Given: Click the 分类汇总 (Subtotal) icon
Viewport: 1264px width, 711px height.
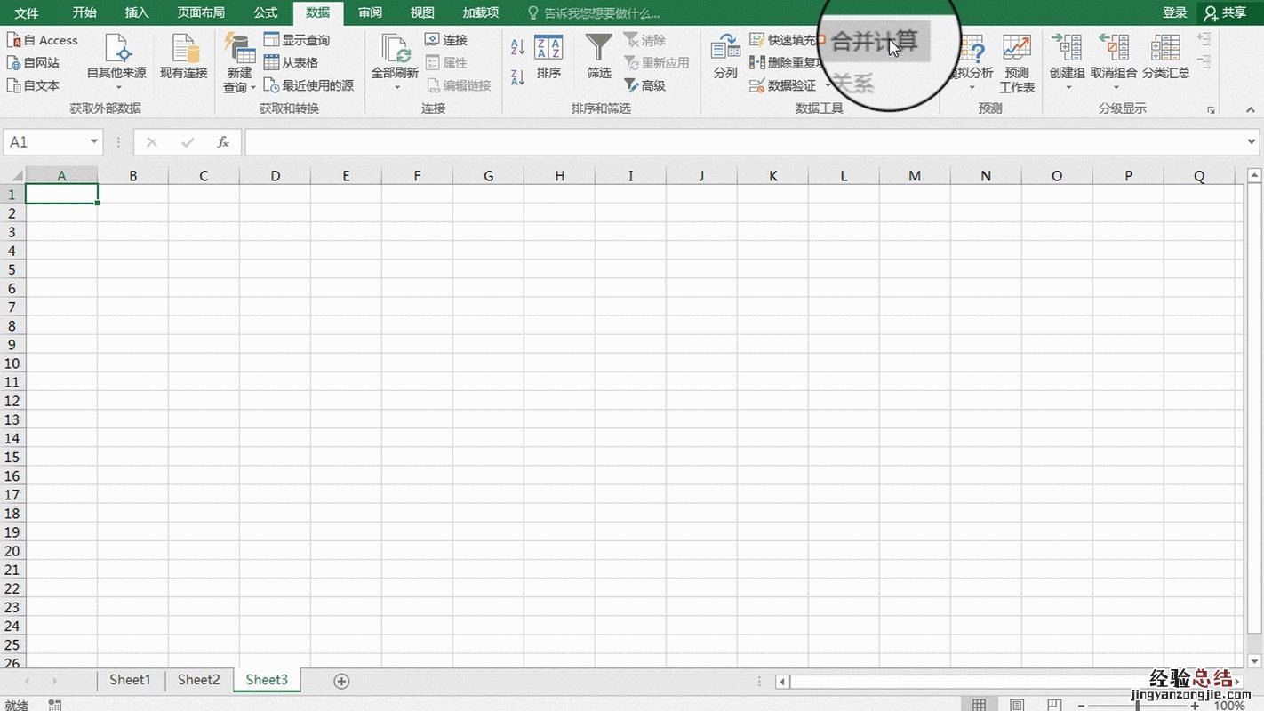Looking at the screenshot, I should point(1165,49).
